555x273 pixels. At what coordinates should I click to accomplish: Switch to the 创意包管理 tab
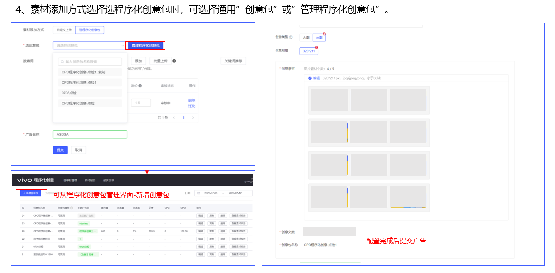[x=70, y=180]
